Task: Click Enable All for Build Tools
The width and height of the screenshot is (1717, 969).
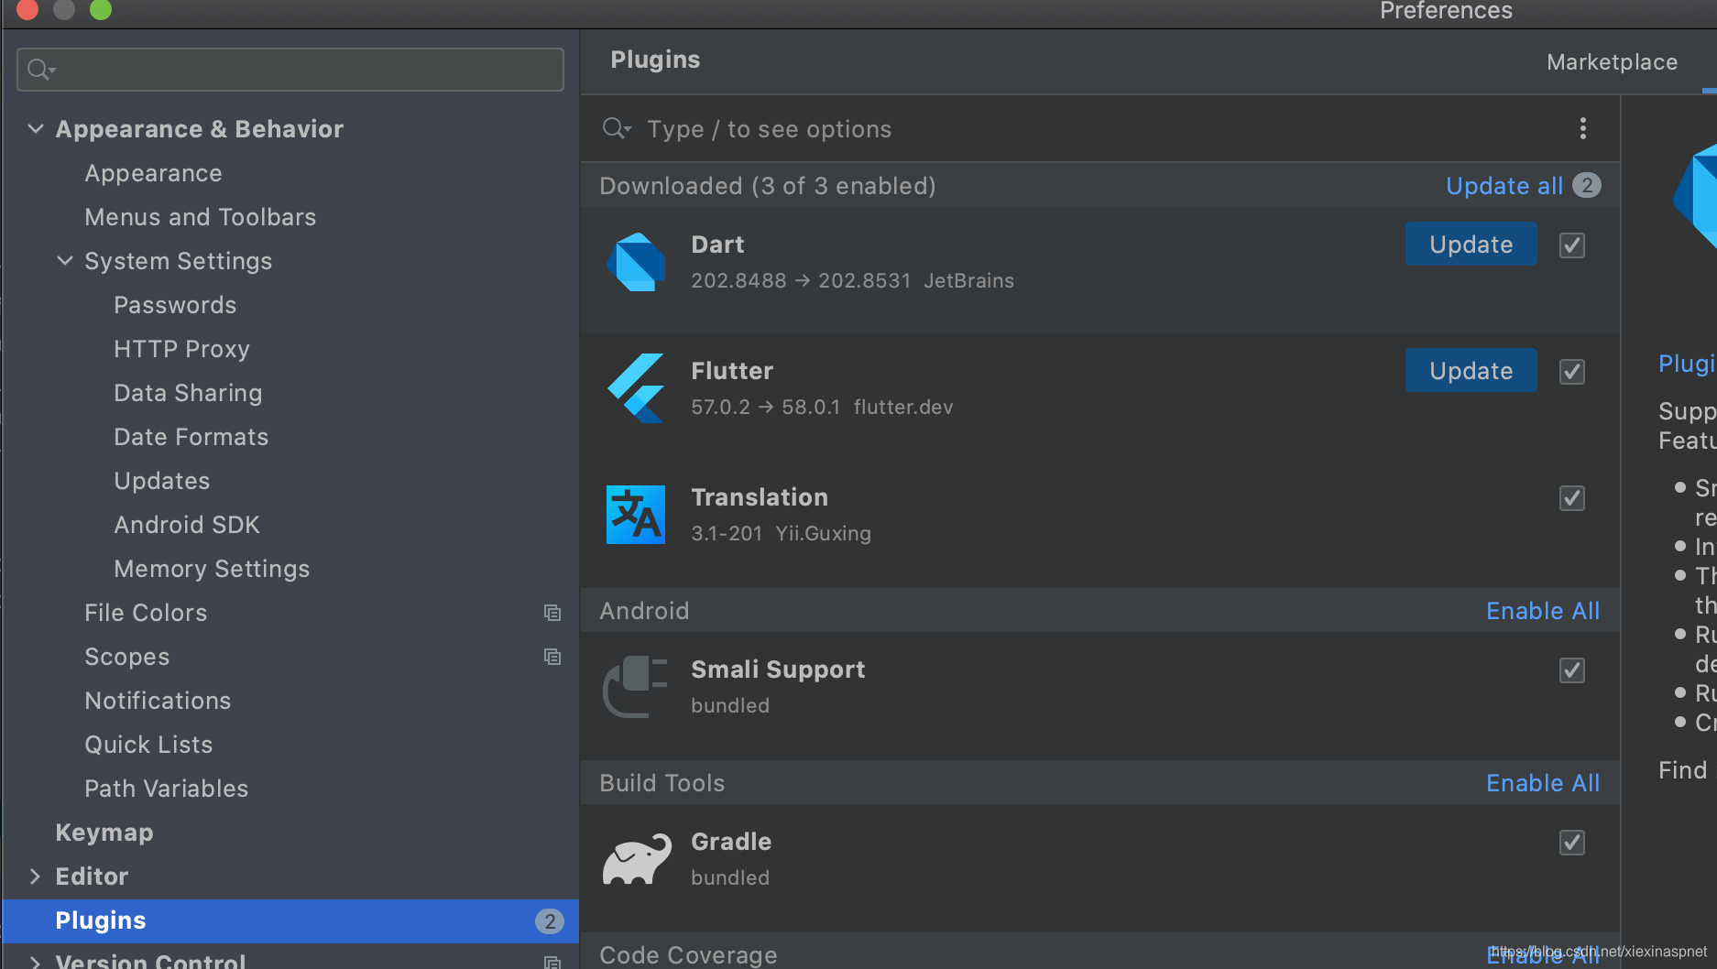Action: coord(1543,783)
